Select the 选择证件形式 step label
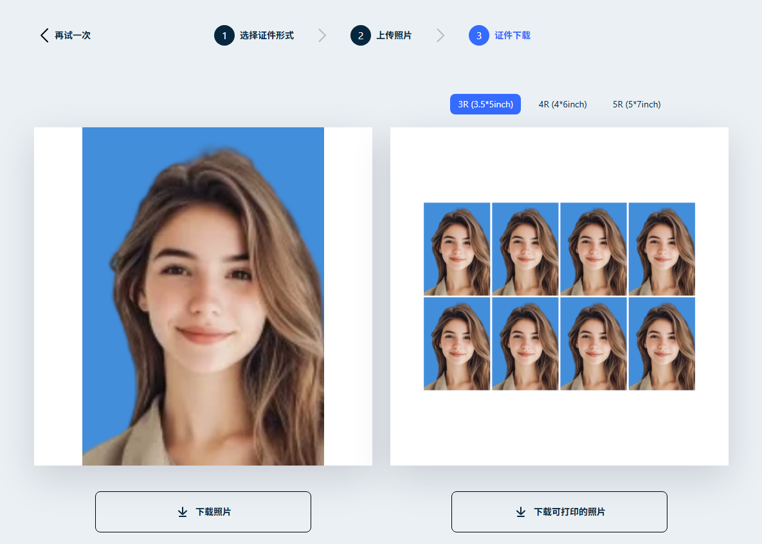Screen dimensions: 762x544 267,35
